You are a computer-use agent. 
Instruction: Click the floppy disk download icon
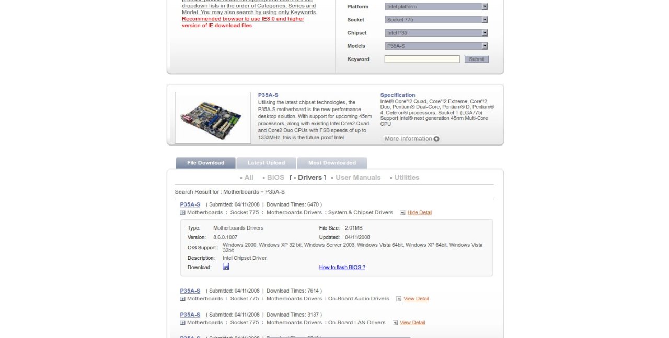coord(226,267)
